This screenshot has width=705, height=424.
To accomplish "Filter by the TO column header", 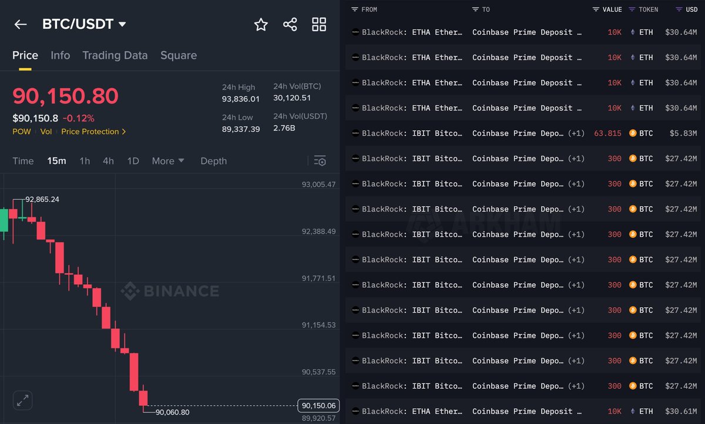I will point(481,9).
